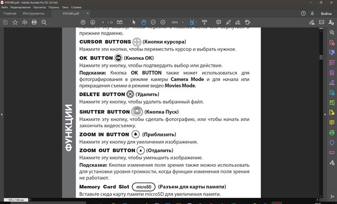The image size is (337, 204).
Task: Zoom out with the minus circle button
Action: pos(153,22)
